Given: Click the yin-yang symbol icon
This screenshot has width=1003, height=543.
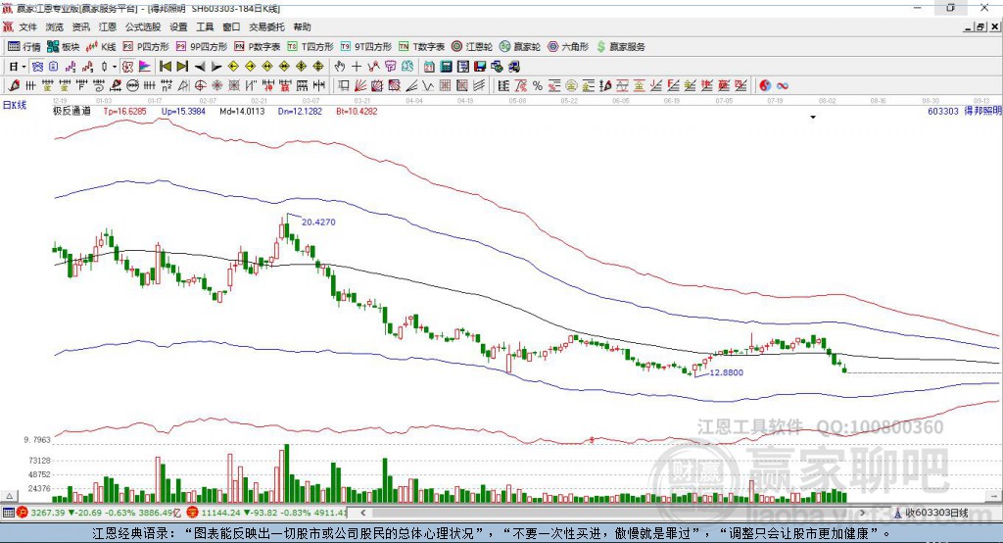Looking at the screenshot, I should pos(765,86).
